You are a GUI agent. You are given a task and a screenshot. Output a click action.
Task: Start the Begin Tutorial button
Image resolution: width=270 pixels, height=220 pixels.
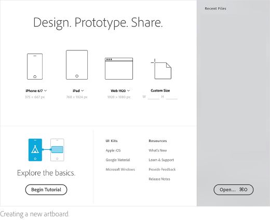(x=46, y=190)
